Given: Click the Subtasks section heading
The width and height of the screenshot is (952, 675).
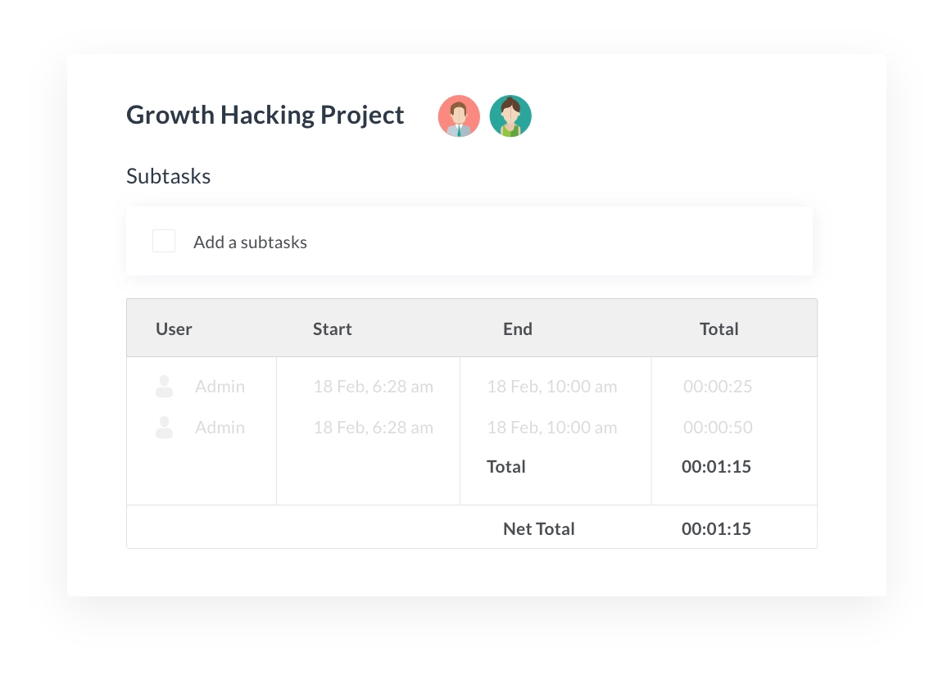Looking at the screenshot, I should coord(169,176).
